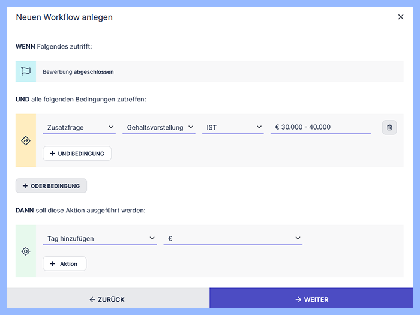Click the yellow condition diamond icon
The width and height of the screenshot is (420, 315).
(26, 140)
